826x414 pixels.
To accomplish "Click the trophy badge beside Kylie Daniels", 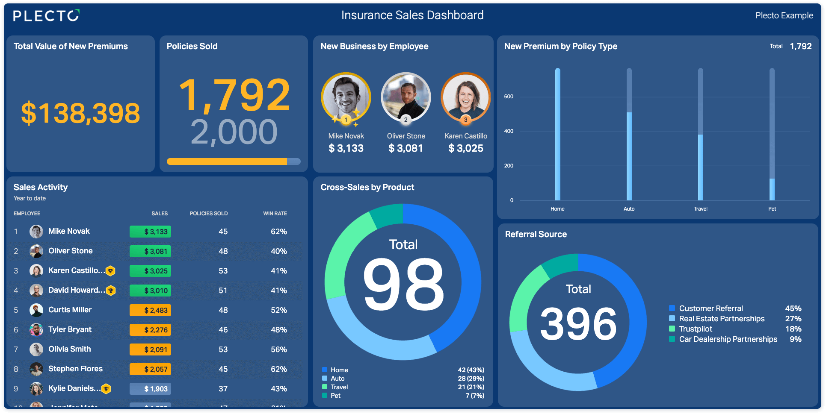I will pos(106,389).
